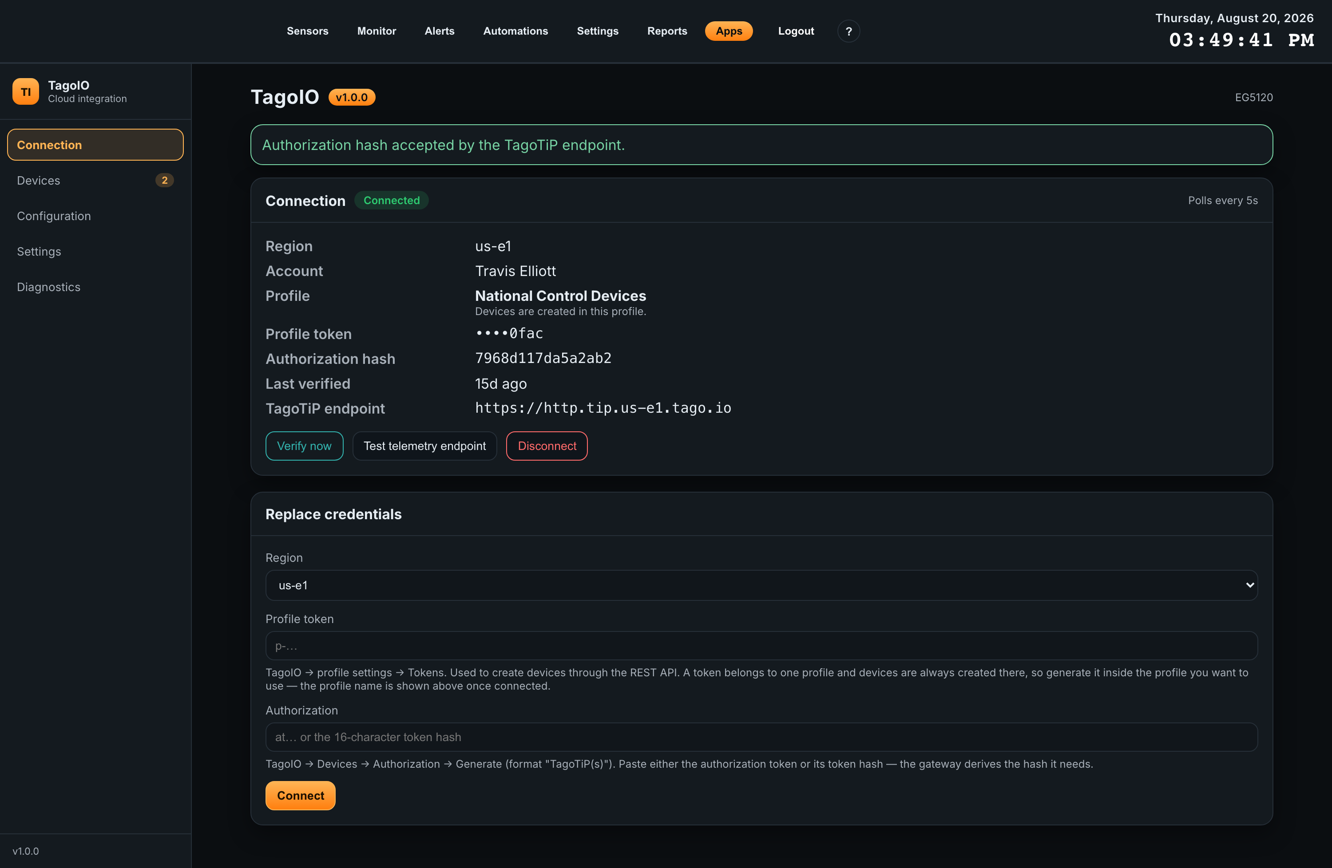Viewport: 1332px width, 868px height.
Task: Focus the Profile token input field
Action: 762,646
